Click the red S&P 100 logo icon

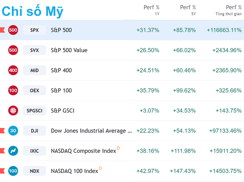(x=13, y=90)
